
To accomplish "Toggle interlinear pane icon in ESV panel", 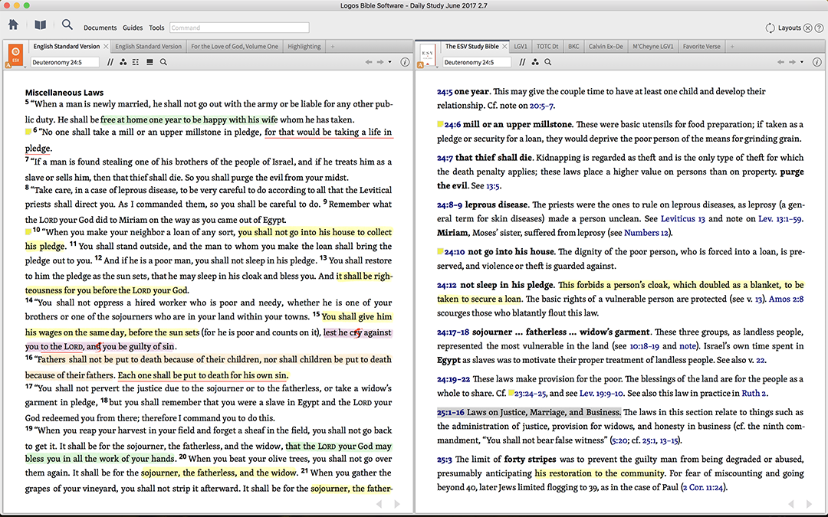I will pyautogui.click(x=150, y=62).
